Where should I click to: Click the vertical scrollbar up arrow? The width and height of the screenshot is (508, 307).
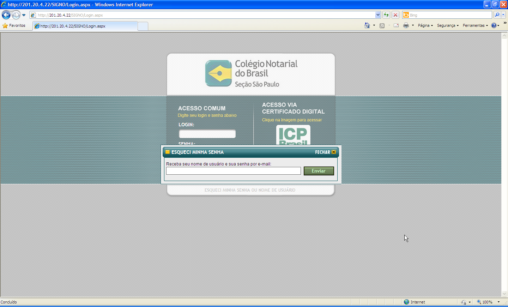(x=504, y=36)
